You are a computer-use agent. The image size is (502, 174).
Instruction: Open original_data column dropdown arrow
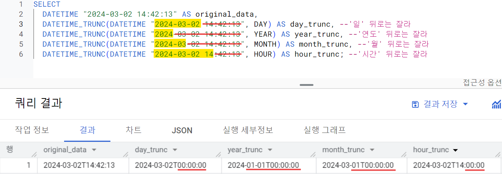pos(94,150)
